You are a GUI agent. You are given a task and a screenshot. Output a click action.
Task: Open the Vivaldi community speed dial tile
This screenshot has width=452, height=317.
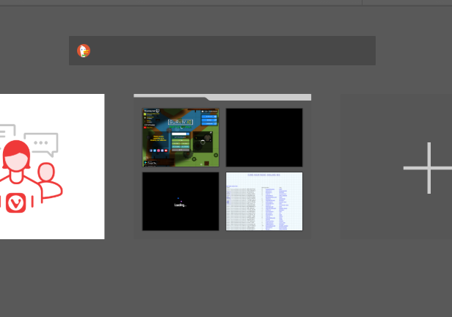point(52,167)
